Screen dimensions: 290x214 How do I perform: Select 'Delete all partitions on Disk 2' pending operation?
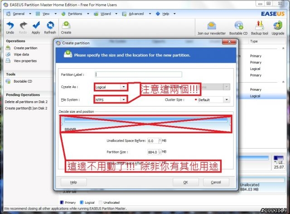tap(26, 102)
